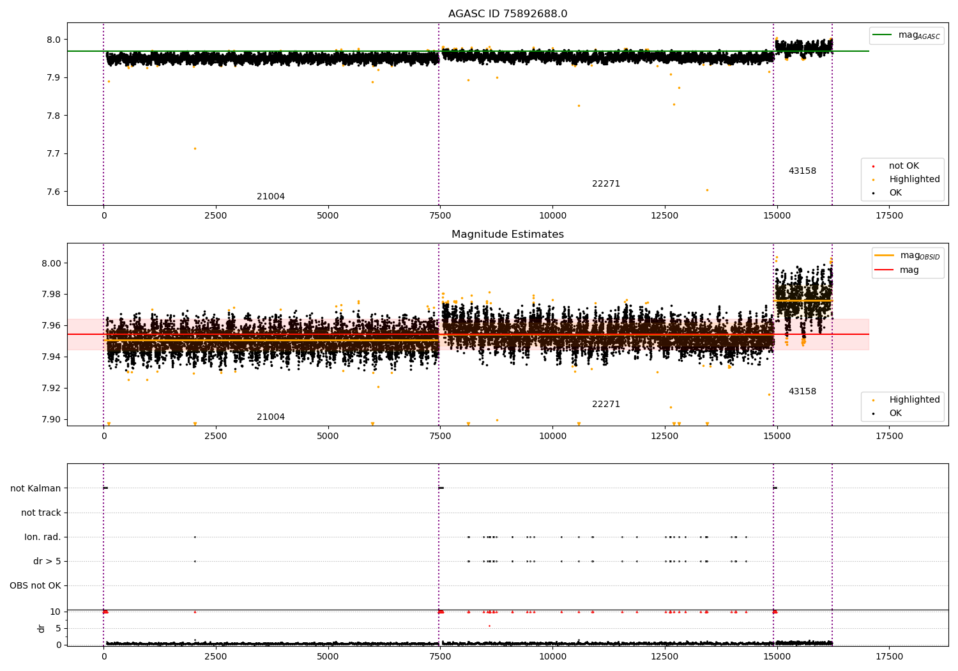Click the 7.8 y-tick in the top panel
958x671 pixels.
[54, 116]
